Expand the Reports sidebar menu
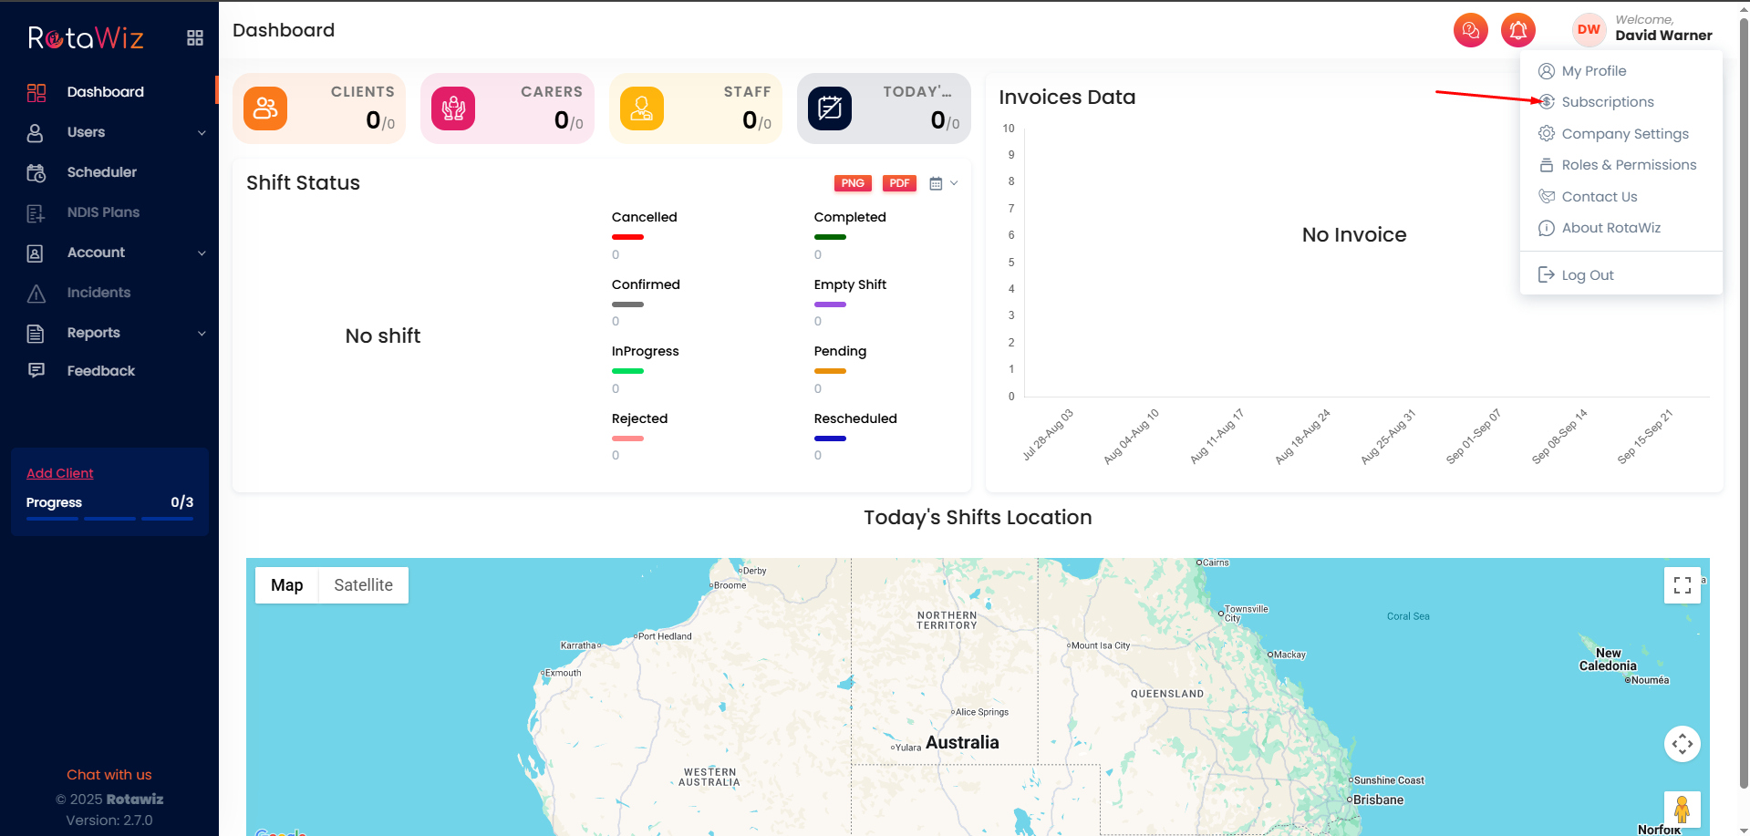1750x836 pixels. tap(117, 333)
